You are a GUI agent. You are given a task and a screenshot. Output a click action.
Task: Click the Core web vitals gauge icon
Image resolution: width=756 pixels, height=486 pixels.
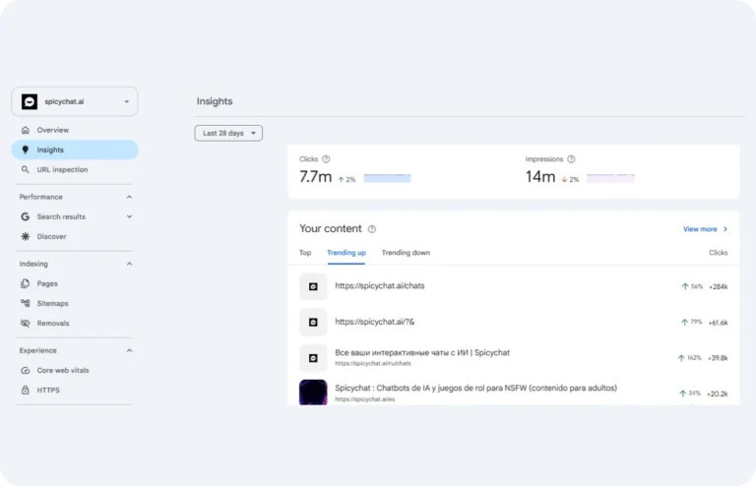click(25, 370)
